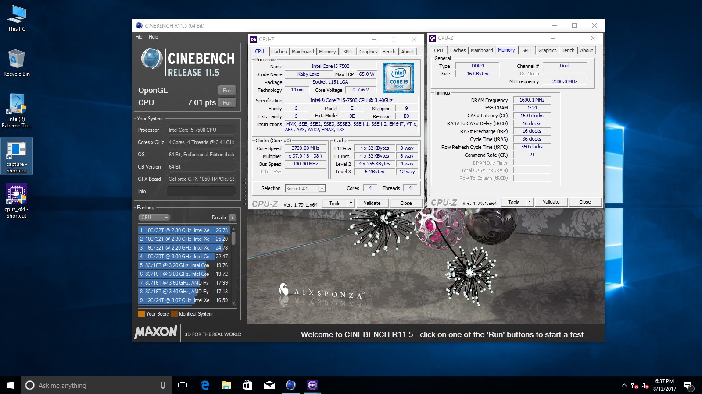702x394 pixels.
Task: Open File Explorer from taskbar
Action: click(x=226, y=385)
